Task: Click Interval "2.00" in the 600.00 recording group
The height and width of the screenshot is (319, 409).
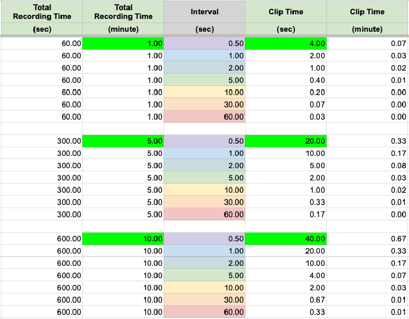Action: click(x=204, y=263)
